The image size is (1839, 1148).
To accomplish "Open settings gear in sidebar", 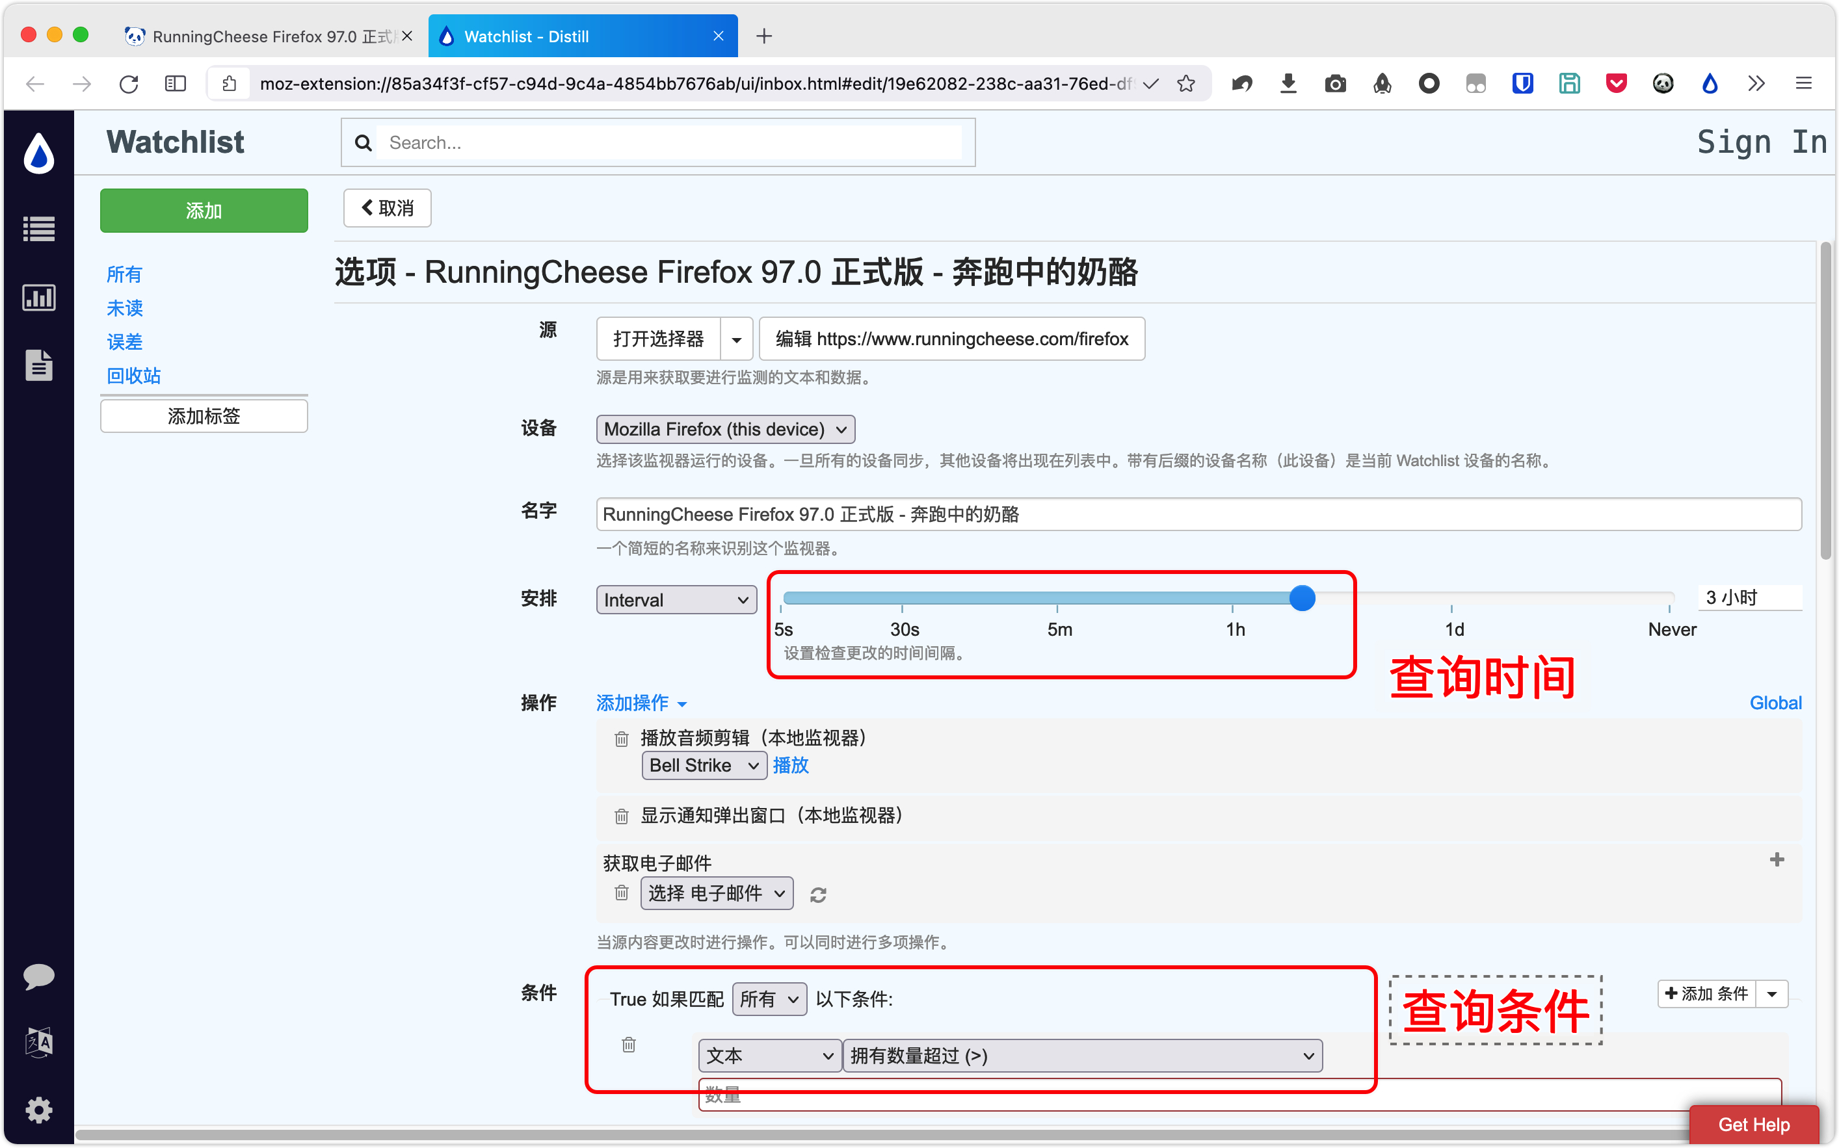I will coord(39,1110).
